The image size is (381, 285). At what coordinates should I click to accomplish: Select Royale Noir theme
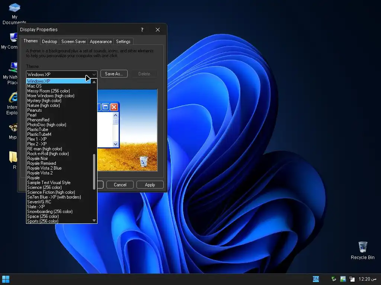(x=58, y=158)
